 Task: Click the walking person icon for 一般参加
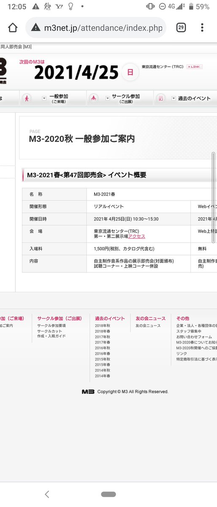[27, 99]
